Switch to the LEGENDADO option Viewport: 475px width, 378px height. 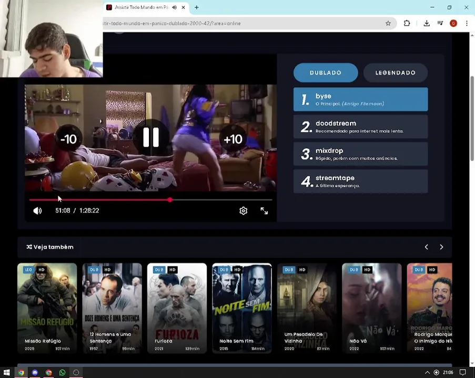[396, 72]
